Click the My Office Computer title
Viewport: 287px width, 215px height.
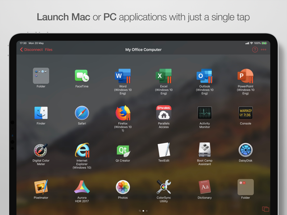143,50
